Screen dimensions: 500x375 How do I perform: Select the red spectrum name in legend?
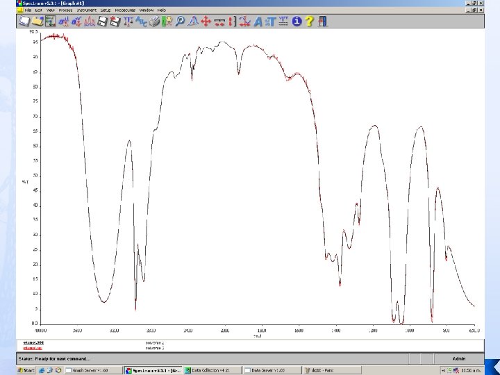33,348
